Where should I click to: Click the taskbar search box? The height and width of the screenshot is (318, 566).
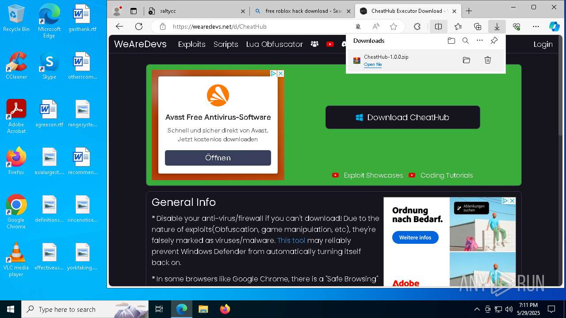click(x=85, y=309)
